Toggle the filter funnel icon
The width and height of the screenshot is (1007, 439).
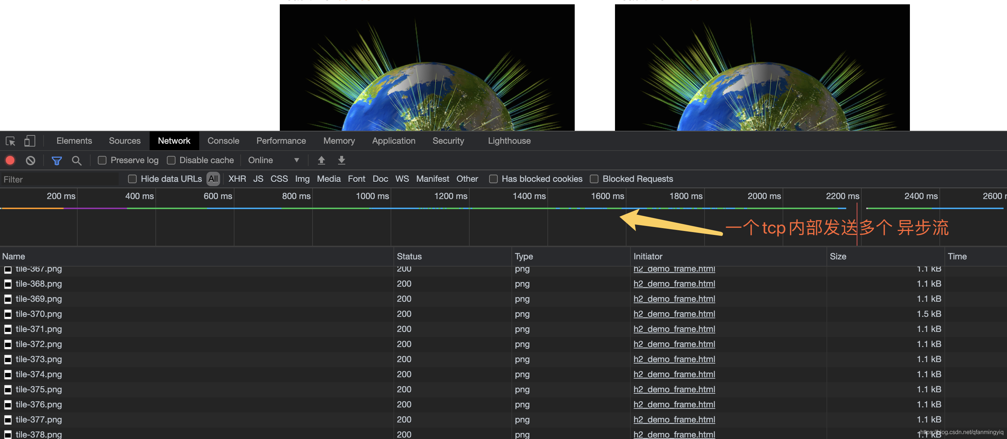[x=57, y=161]
